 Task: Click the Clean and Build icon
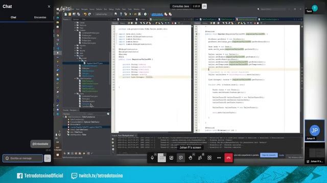pos(126,14)
